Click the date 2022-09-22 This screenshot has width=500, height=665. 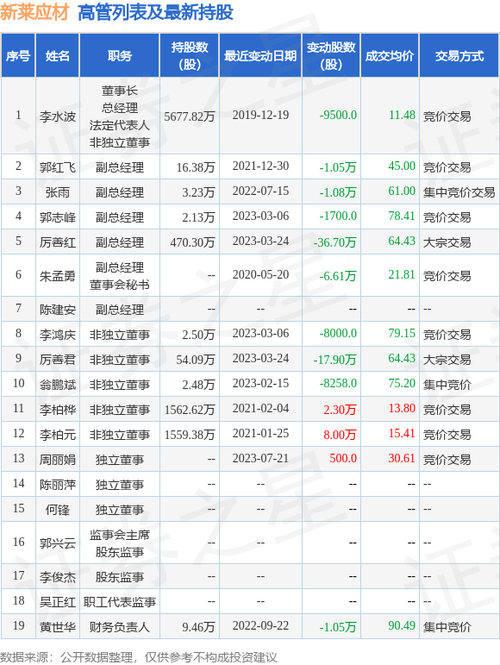point(260,625)
